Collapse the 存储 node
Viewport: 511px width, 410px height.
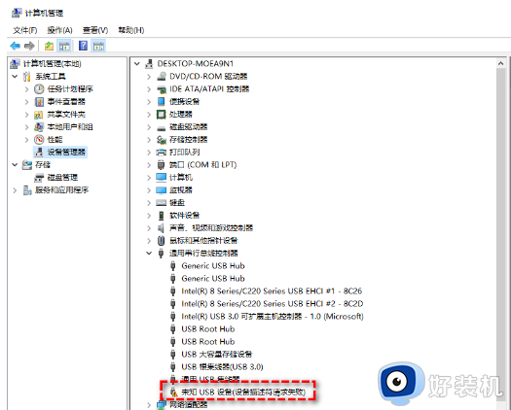pyautogui.click(x=15, y=165)
